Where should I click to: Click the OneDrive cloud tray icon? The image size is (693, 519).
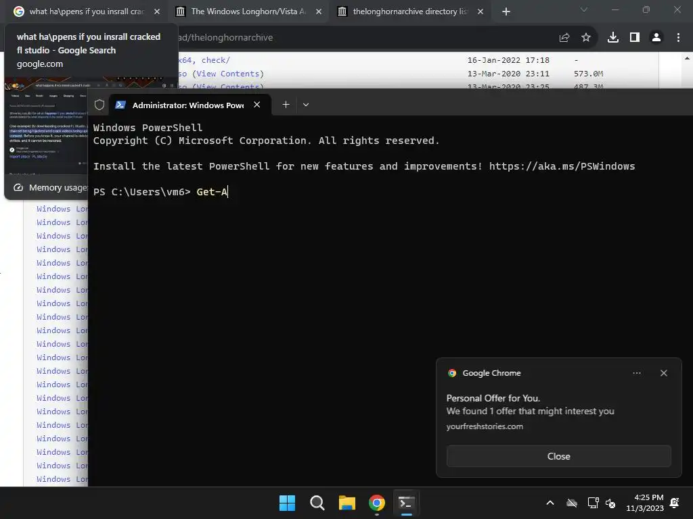(572, 503)
